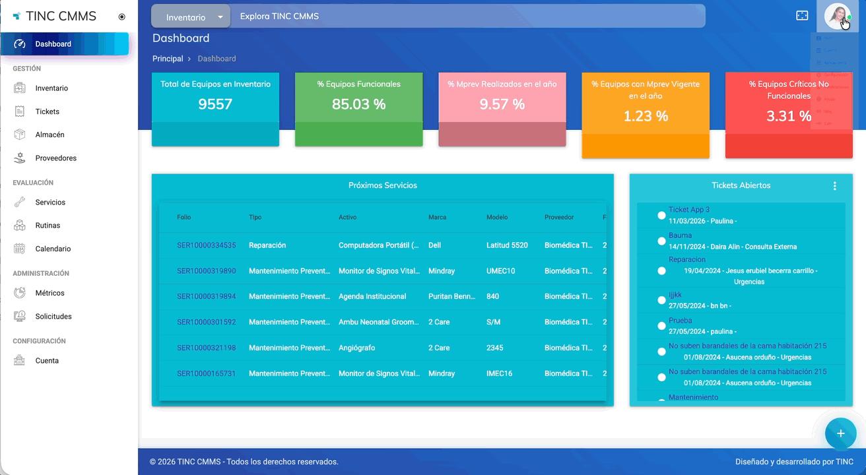The image size is (866, 475).
Task: Expand the Inventario search category dropdown
Action: point(191,16)
